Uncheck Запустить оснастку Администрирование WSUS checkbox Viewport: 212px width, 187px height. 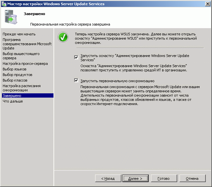tap(76, 57)
